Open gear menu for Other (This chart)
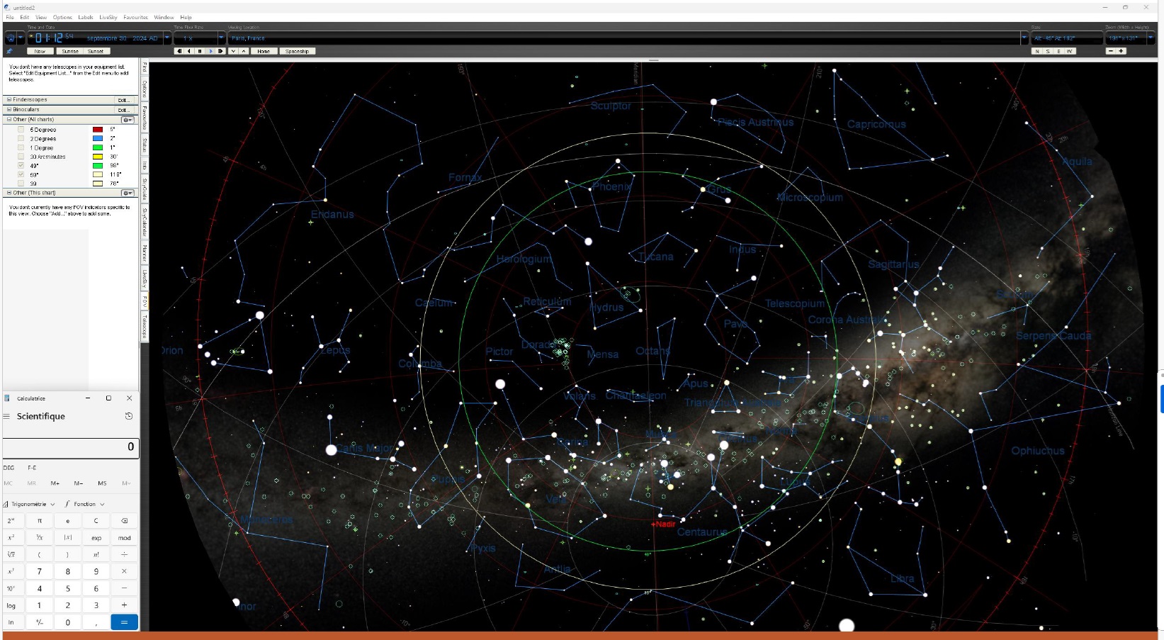This screenshot has width=1164, height=640. coord(128,193)
